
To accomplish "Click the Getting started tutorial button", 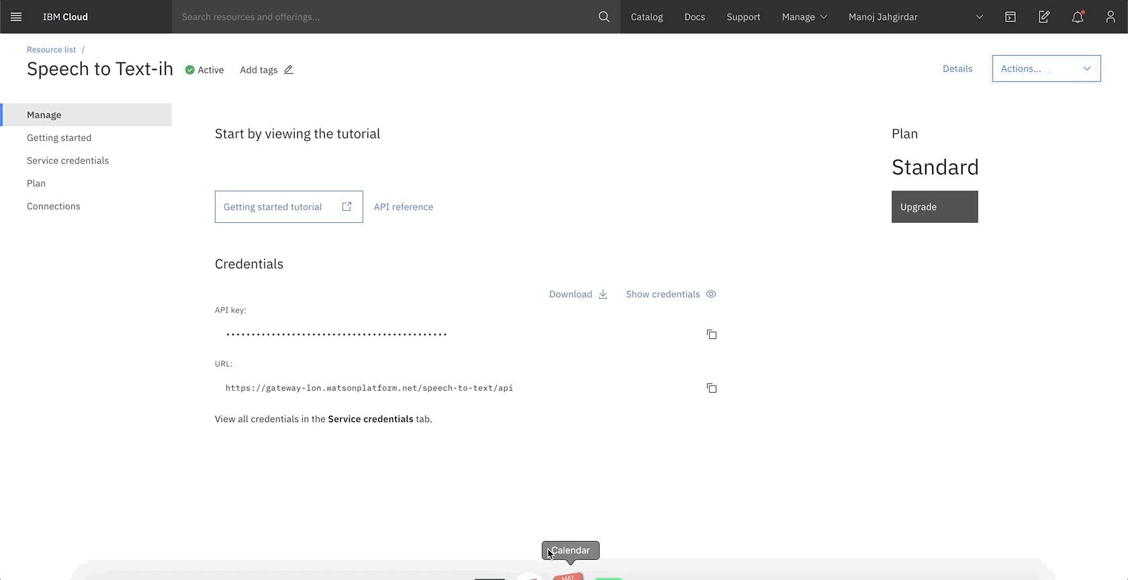I will [289, 207].
